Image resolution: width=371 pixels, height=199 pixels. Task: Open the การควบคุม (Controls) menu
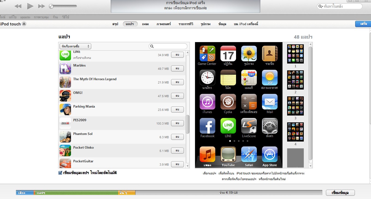coord(41,17)
